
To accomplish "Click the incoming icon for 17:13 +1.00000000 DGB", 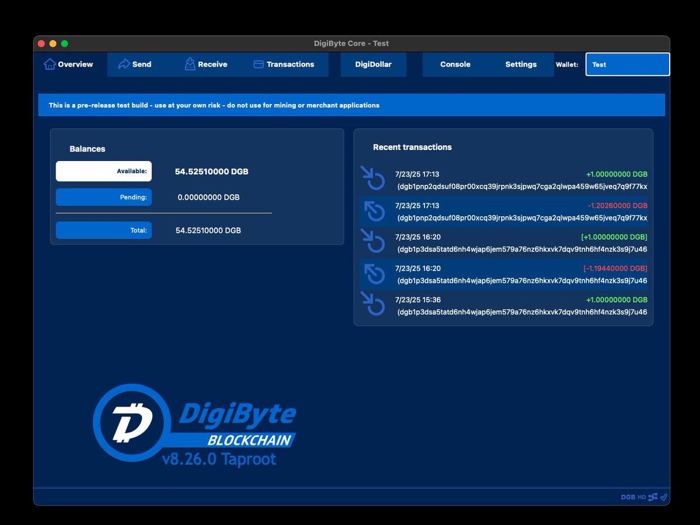I will pyautogui.click(x=373, y=178).
